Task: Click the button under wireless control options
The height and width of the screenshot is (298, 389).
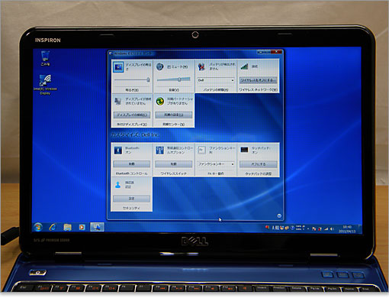Action: (x=174, y=164)
